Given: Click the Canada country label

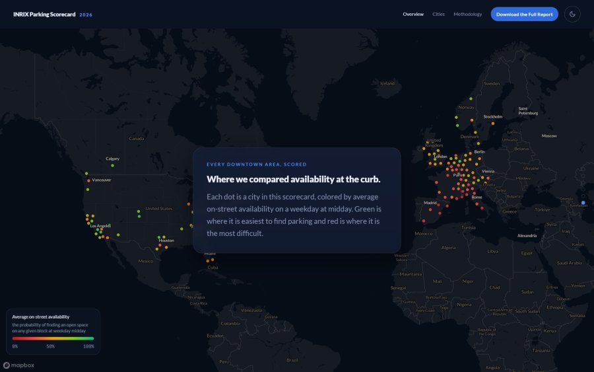Looking at the screenshot, I should click(x=137, y=138).
